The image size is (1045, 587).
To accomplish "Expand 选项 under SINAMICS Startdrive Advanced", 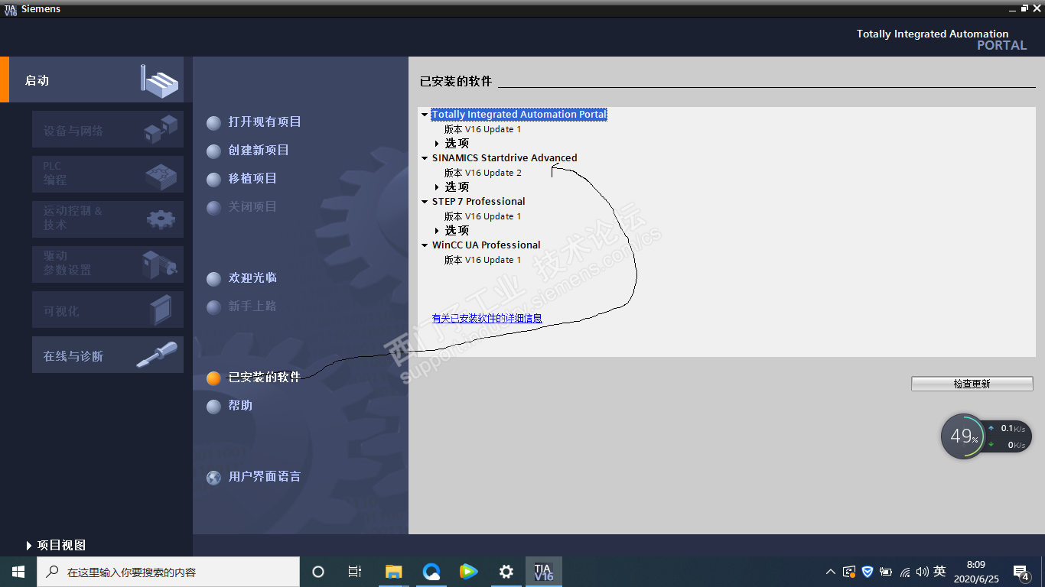I will 438,186.
